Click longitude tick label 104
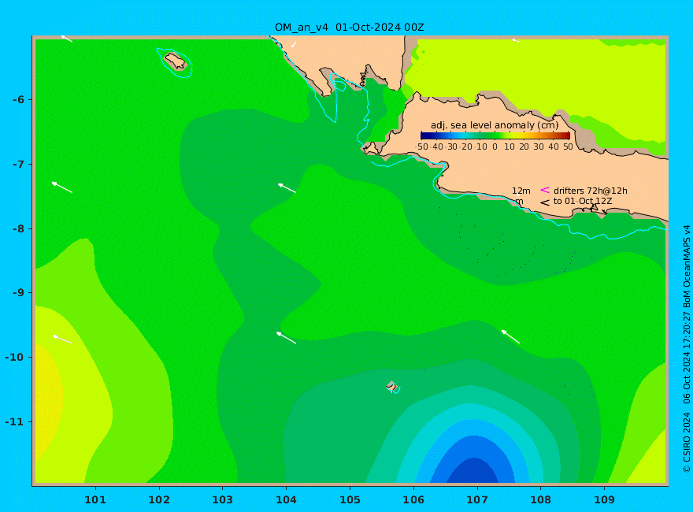Viewport: 693px width, 512px height. pos(287,499)
